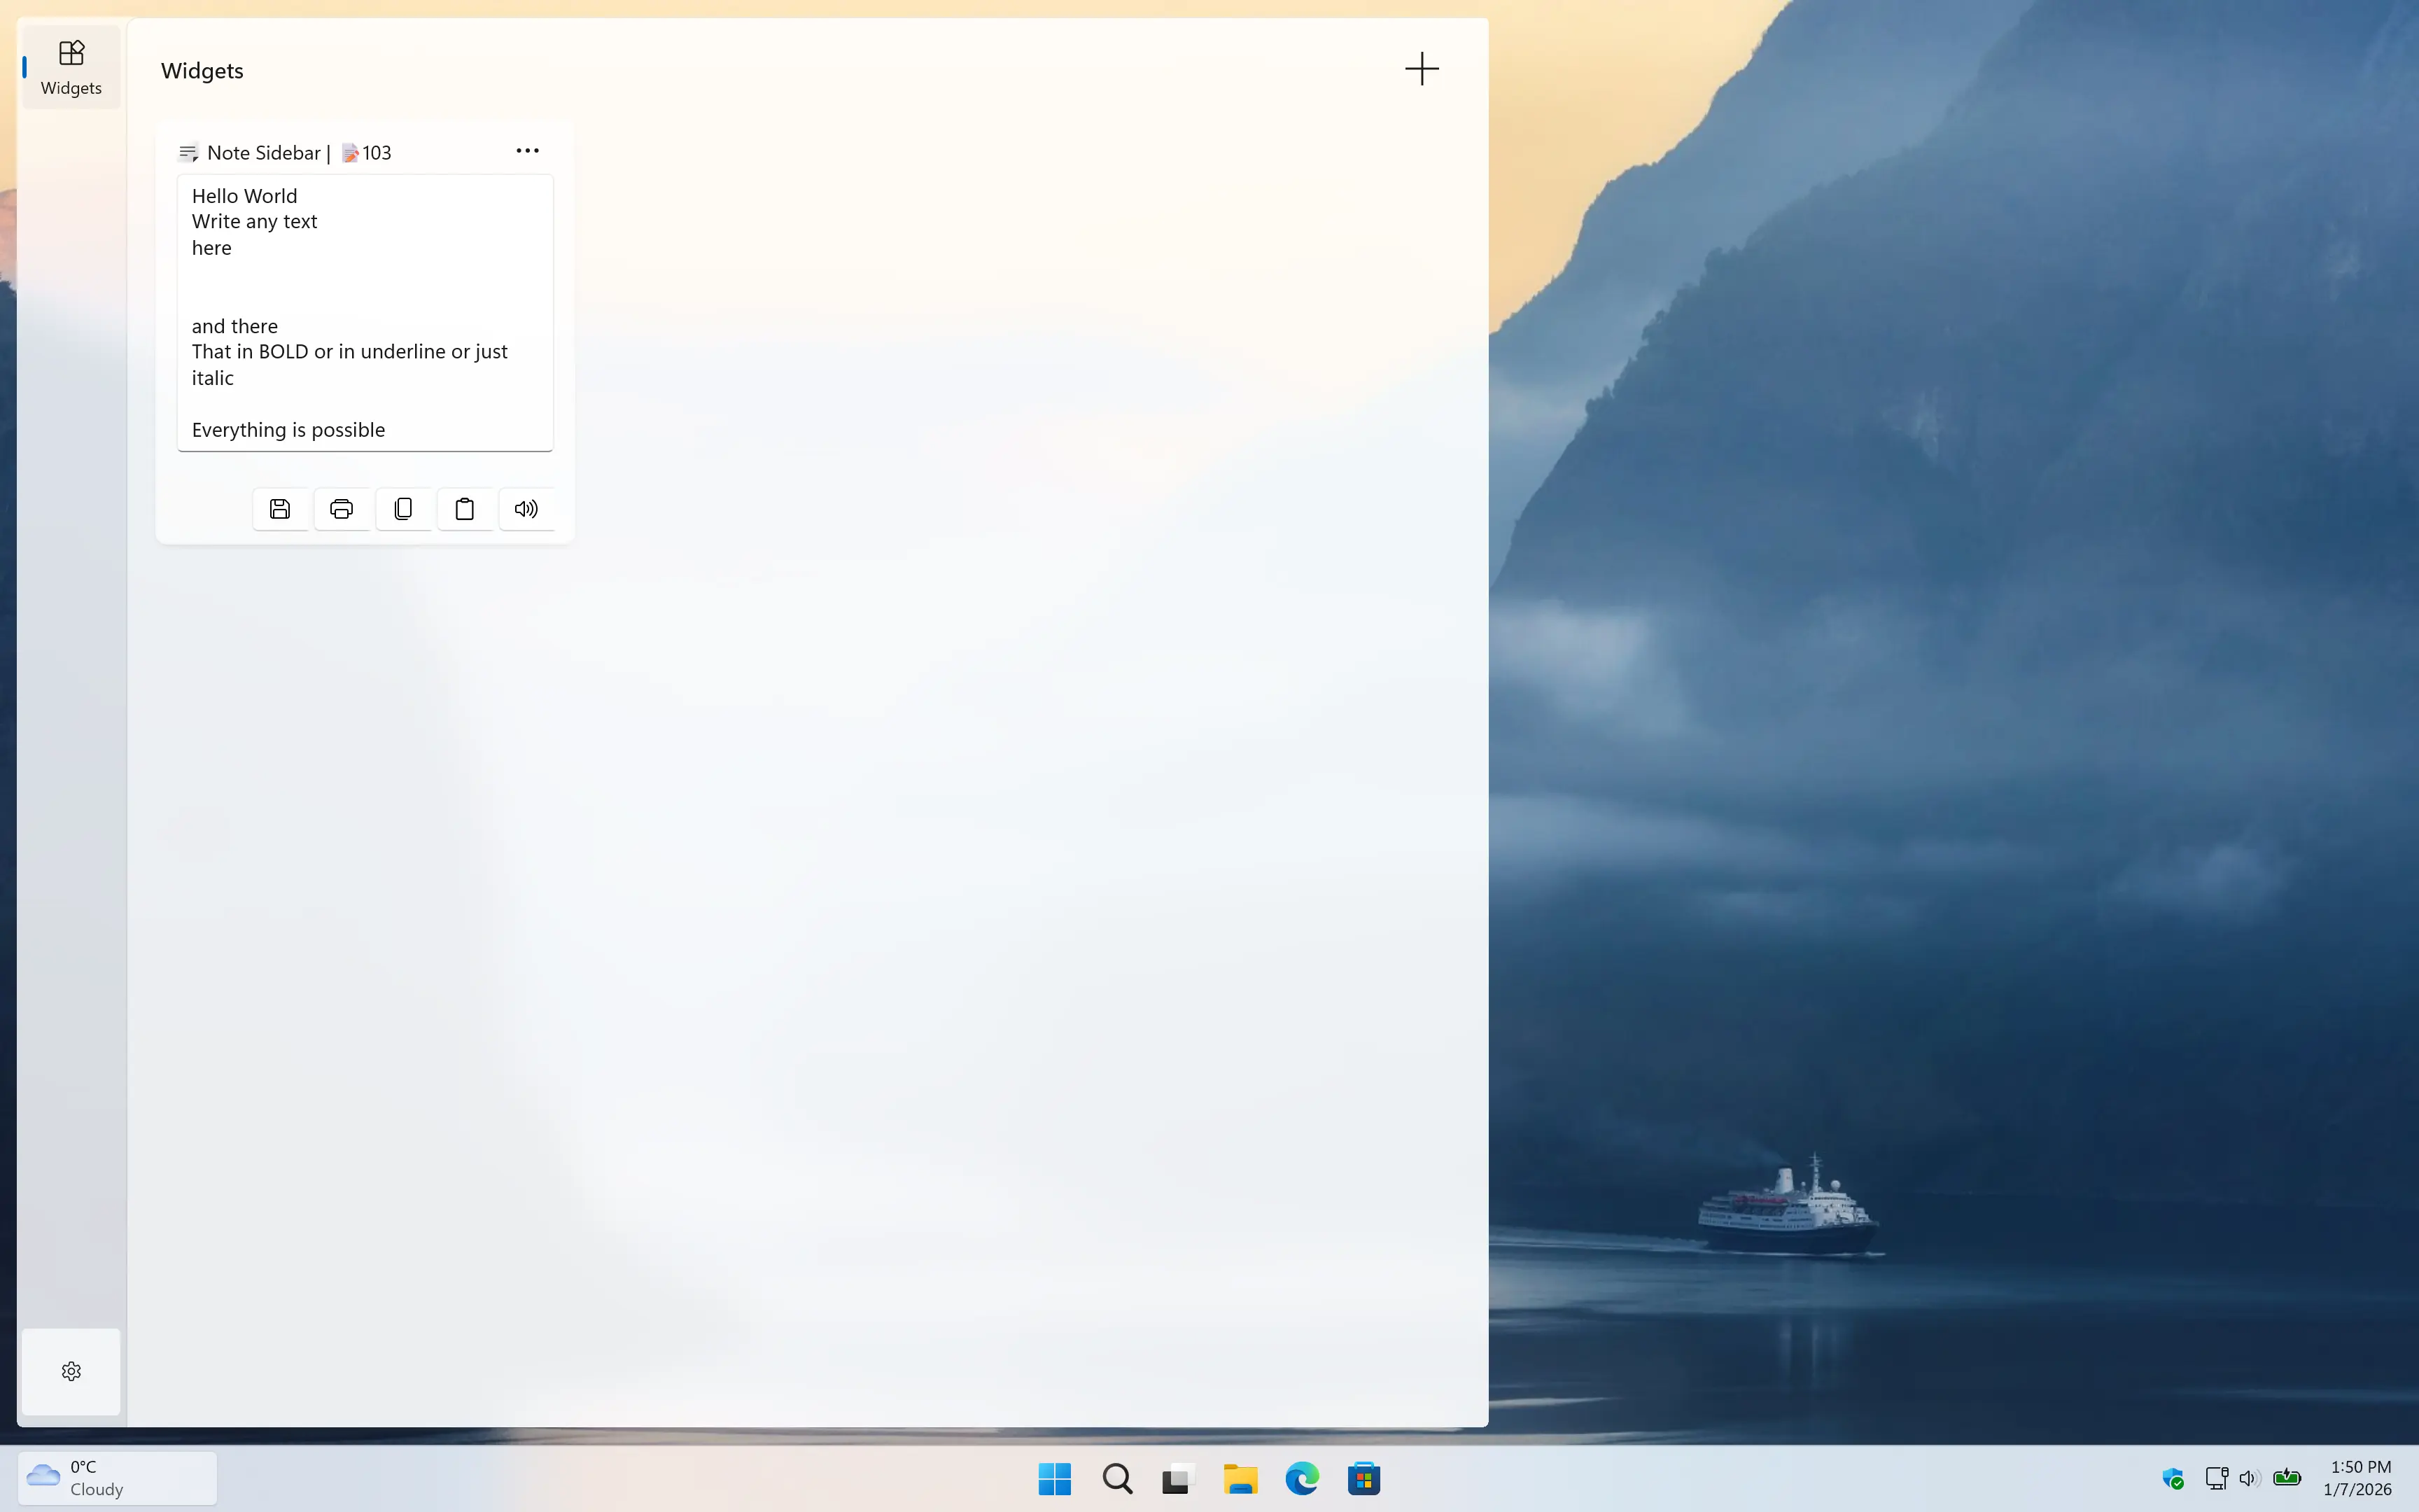Launch Microsoft Edge from the taskbar
This screenshot has height=1512, width=2419.
(x=1300, y=1478)
